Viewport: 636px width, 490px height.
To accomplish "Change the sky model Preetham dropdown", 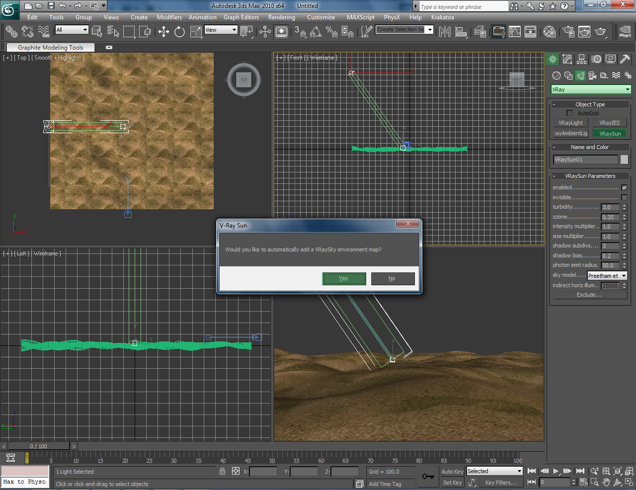I will click(607, 275).
